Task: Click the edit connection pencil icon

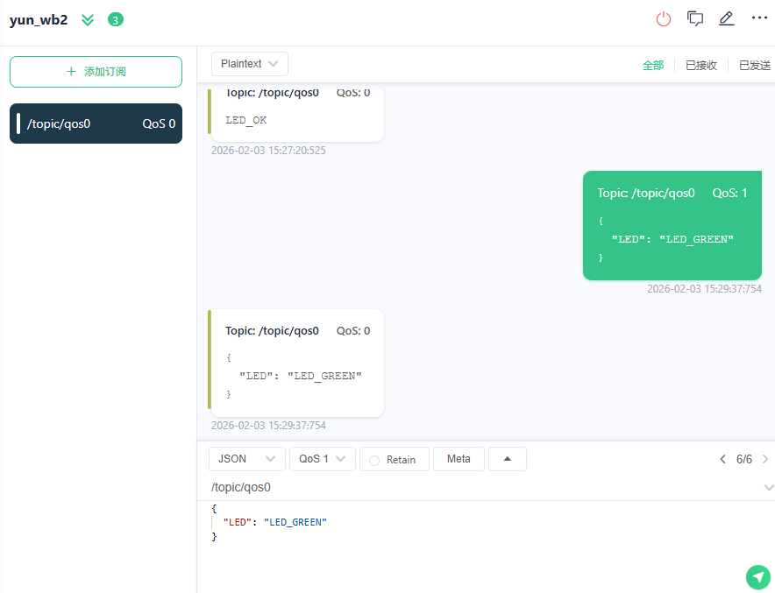Action: (726, 18)
